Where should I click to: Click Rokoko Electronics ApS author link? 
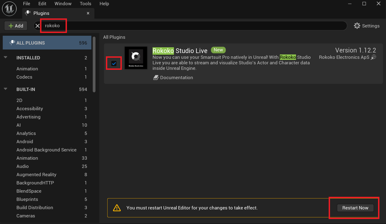[344, 57]
